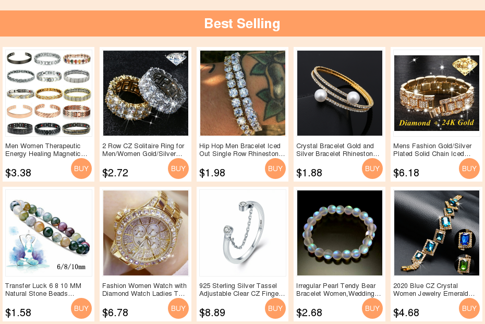Image resolution: width=485 pixels, height=324 pixels.
Task: Buy the $2.68 irregular pearl bracelet
Action: [372, 308]
